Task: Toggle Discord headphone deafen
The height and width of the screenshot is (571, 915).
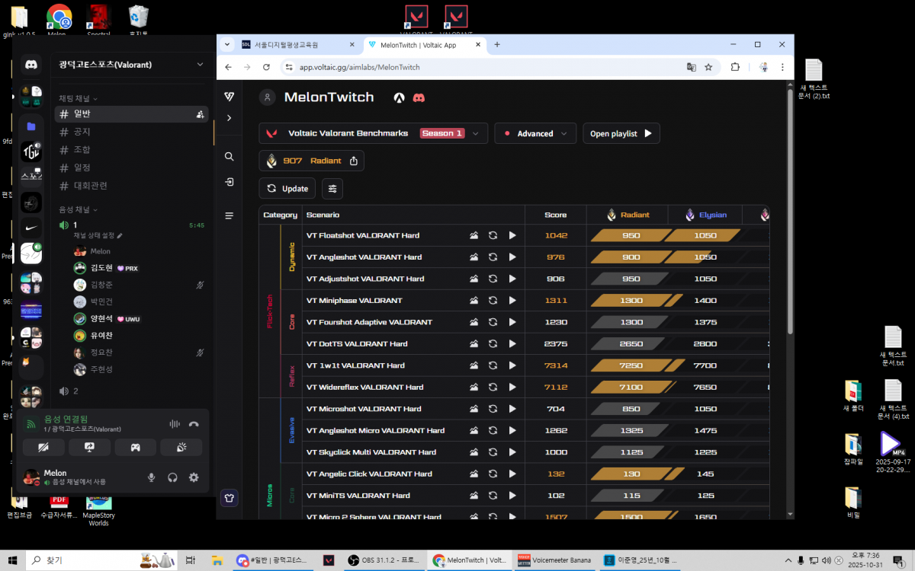Action: 173,477
